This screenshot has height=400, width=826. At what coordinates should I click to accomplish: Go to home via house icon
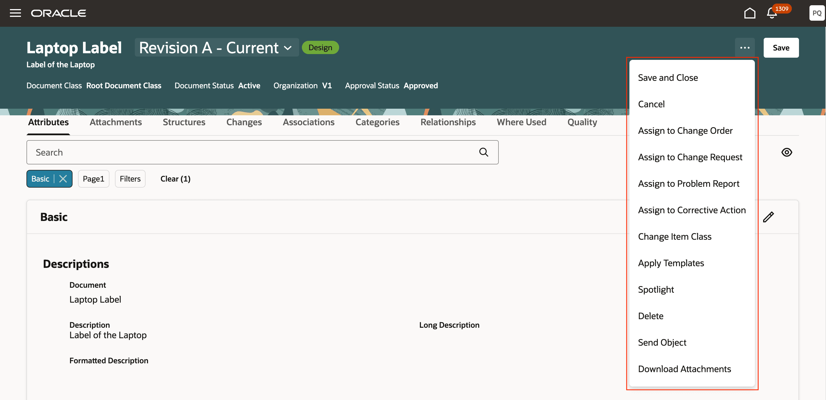click(x=749, y=13)
